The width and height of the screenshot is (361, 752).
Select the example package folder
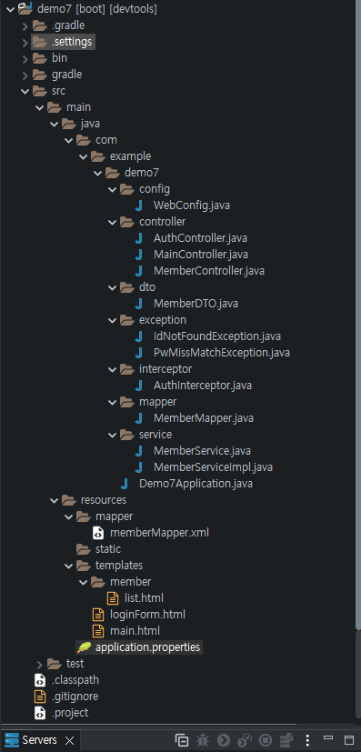(130, 156)
